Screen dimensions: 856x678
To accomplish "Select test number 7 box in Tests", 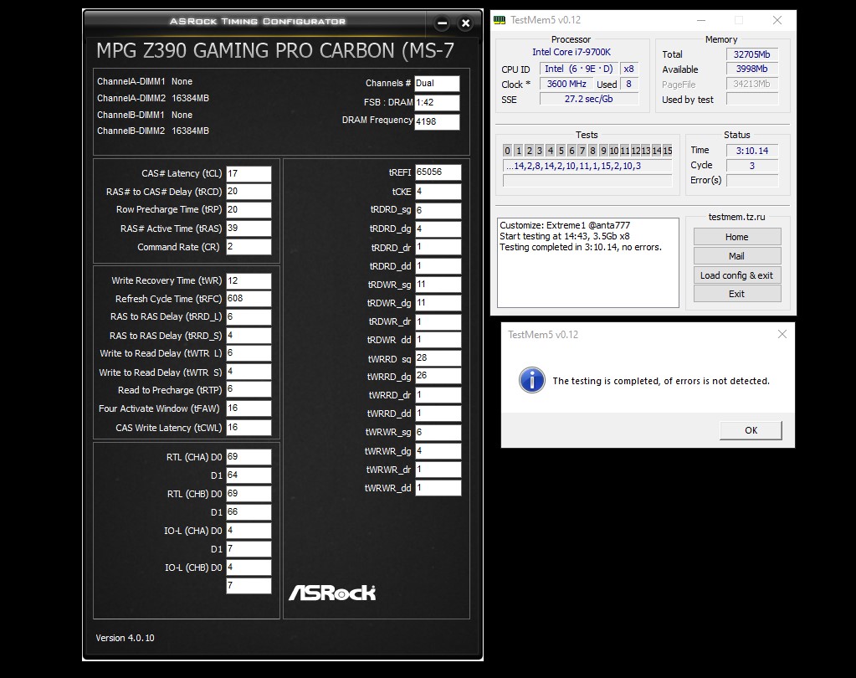I will [582, 151].
